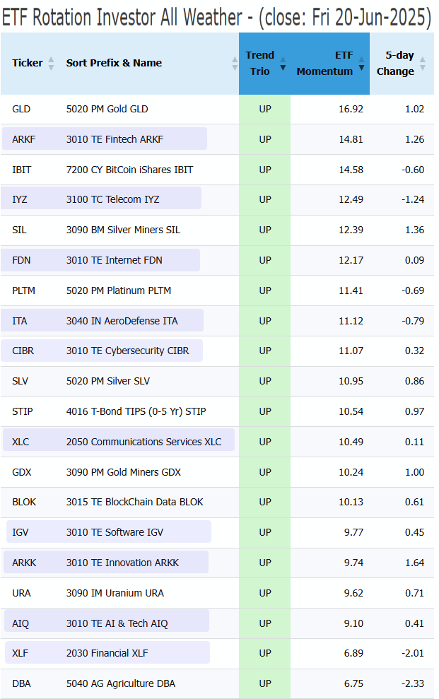Click sort arrows beside Sort Prefix & Name
439x699 pixels.
(x=235, y=64)
